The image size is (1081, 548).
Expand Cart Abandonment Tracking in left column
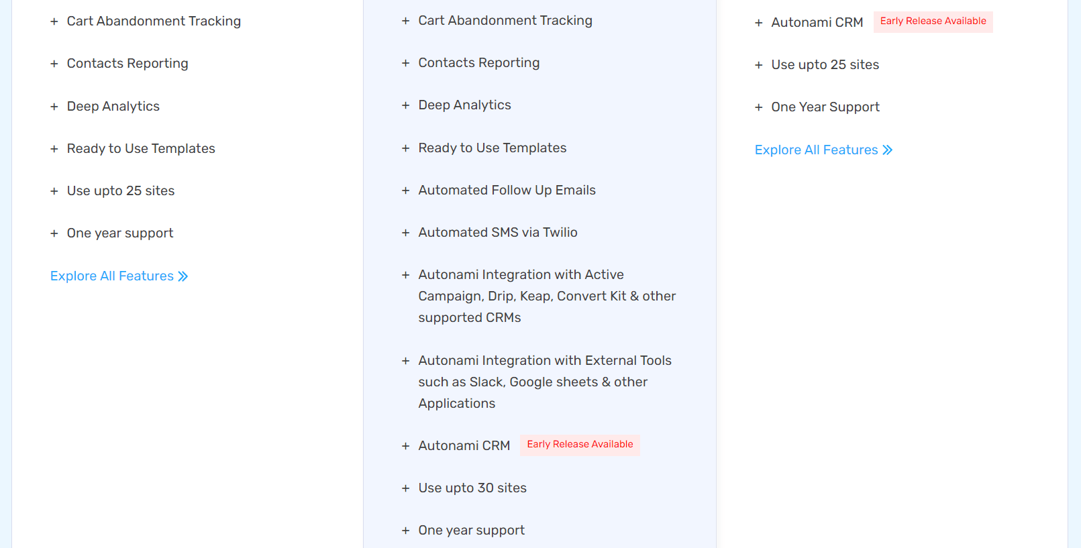[x=54, y=22]
